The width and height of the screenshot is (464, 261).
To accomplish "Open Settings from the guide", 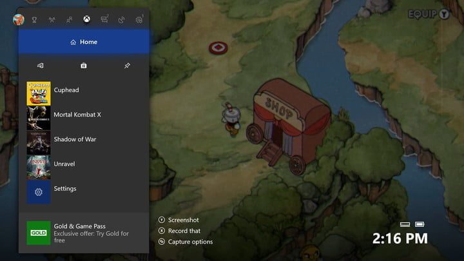I will click(x=64, y=189).
